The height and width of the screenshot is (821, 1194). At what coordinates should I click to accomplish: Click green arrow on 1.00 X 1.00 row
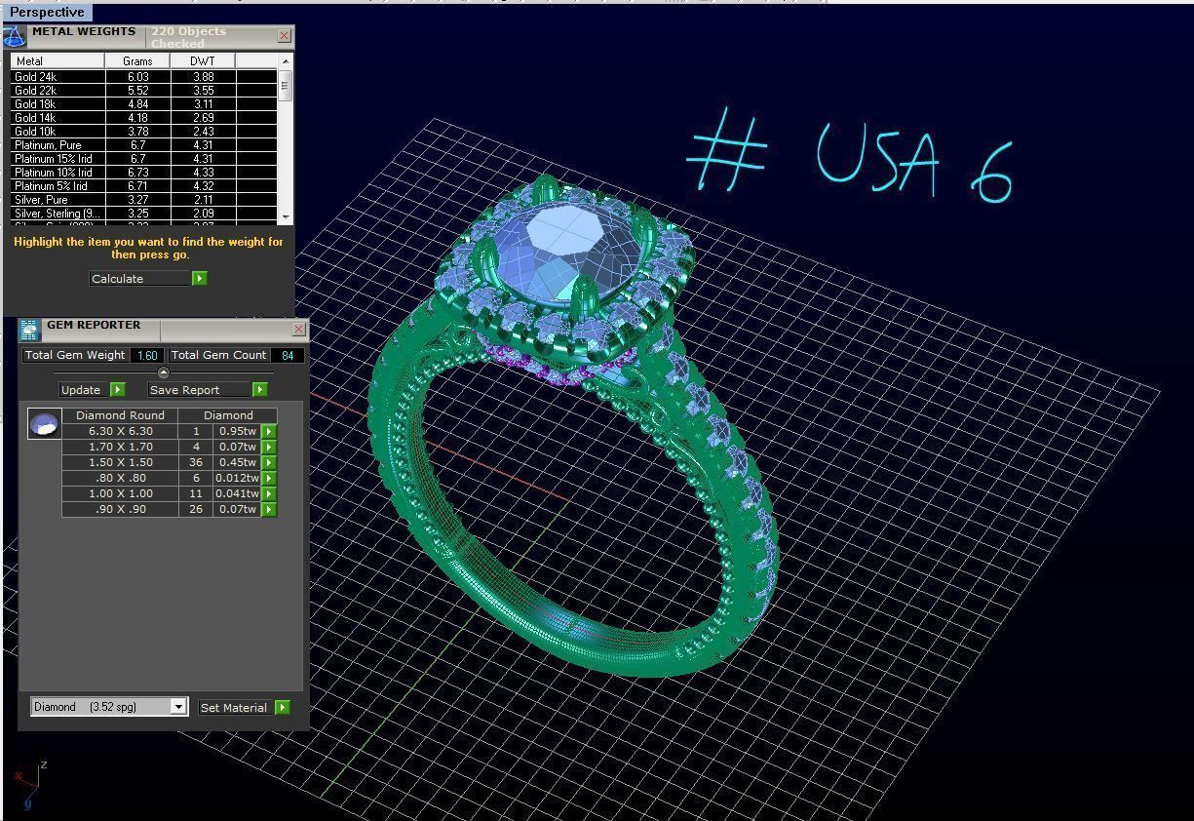coord(269,493)
